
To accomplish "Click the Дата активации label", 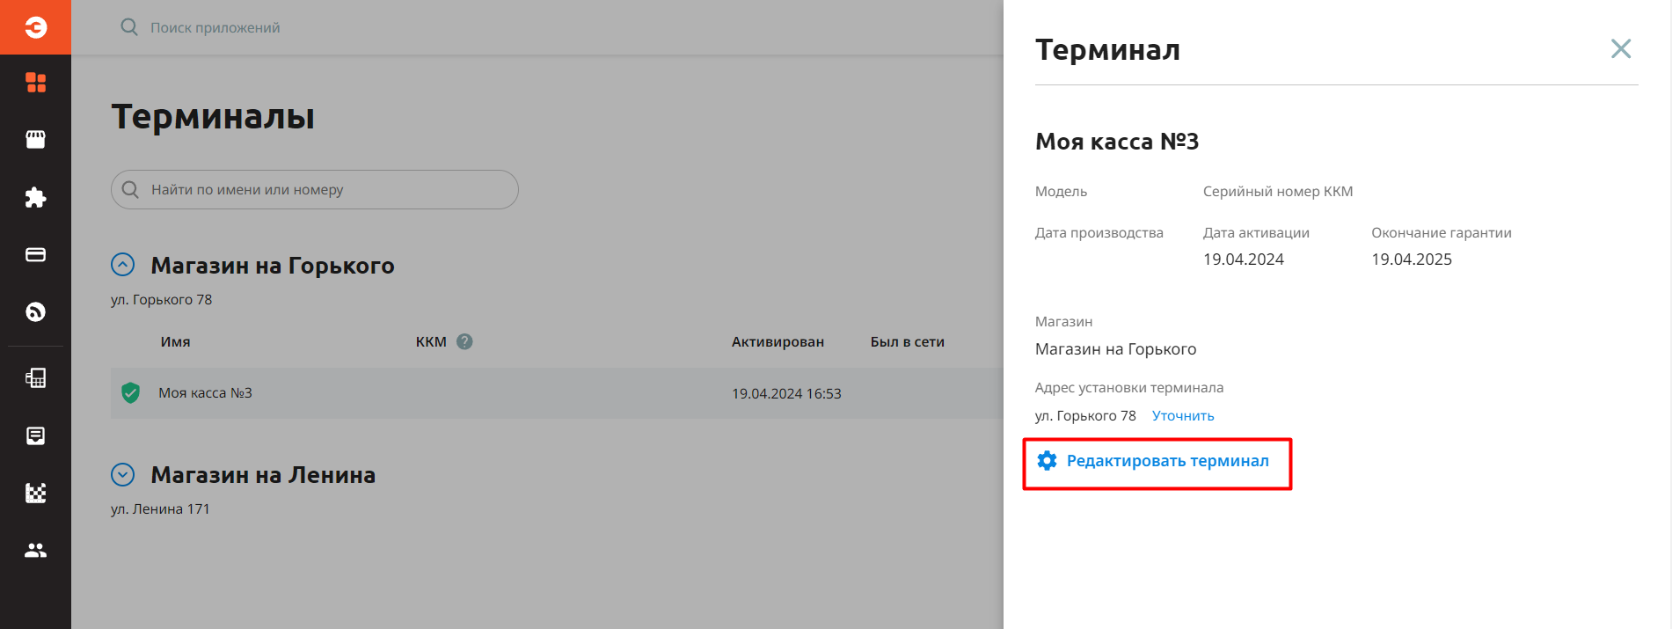I will (1256, 233).
